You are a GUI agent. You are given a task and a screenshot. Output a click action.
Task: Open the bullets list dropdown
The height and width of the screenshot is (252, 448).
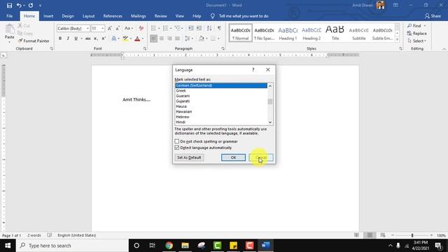[159, 28]
